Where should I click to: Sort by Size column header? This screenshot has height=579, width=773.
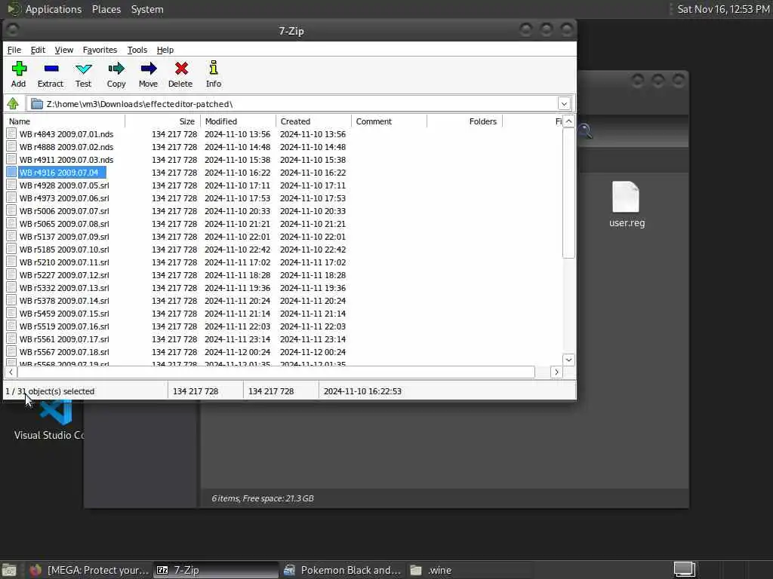pos(163,121)
